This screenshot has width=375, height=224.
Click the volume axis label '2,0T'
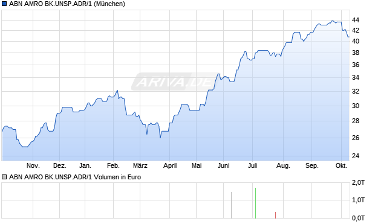coord(358,183)
